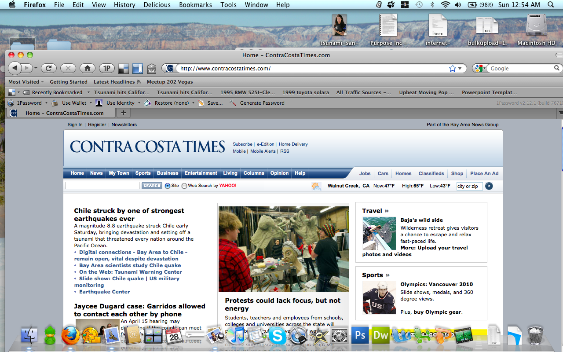Screen dimensions: 563x352
Task: Open the Google search engine dropdown
Action: tap(480, 68)
